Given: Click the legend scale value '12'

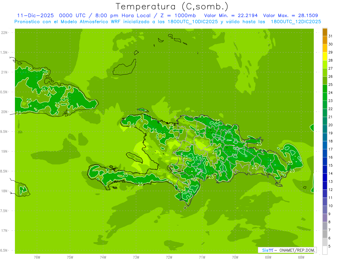Looking at the screenshot, I should (331, 190).
